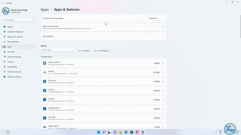241x135 pixels.
Task: Launch Opera browser from taskbar
Action: pyautogui.click(x=137, y=132)
